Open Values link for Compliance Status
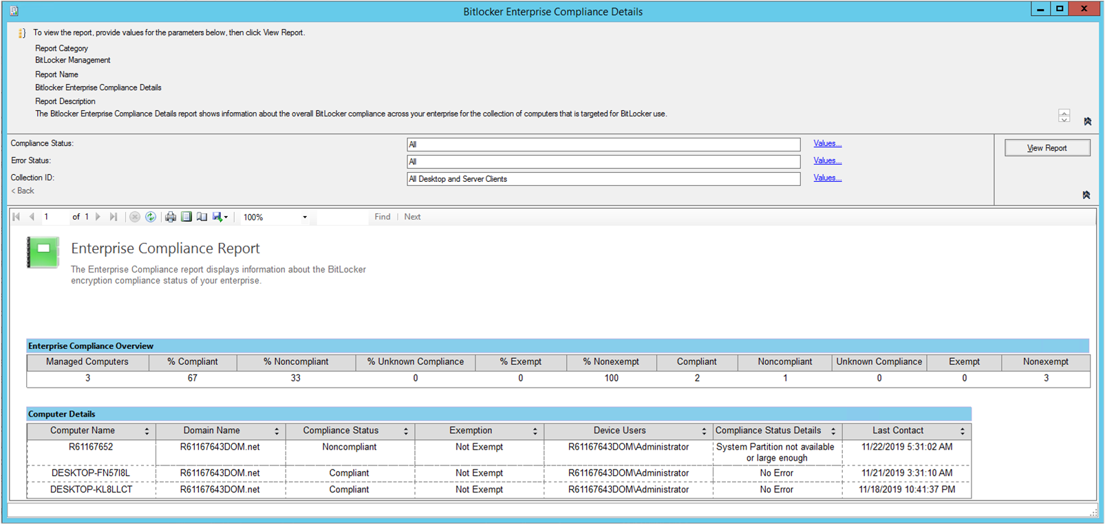 coord(827,143)
